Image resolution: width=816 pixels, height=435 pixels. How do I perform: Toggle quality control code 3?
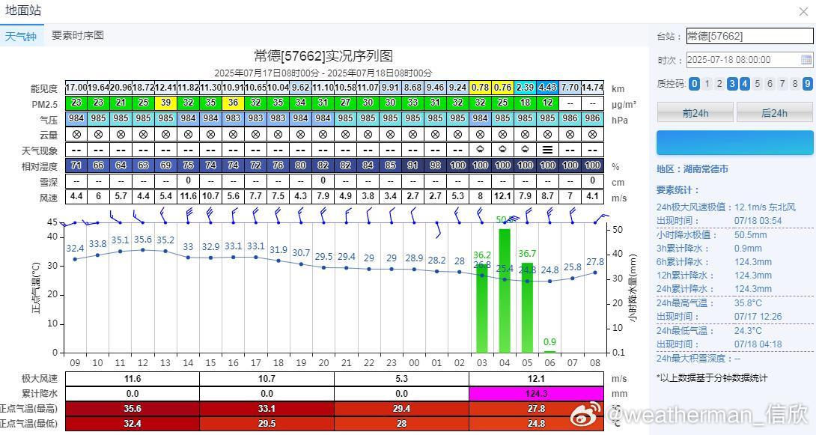click(732, 83)
